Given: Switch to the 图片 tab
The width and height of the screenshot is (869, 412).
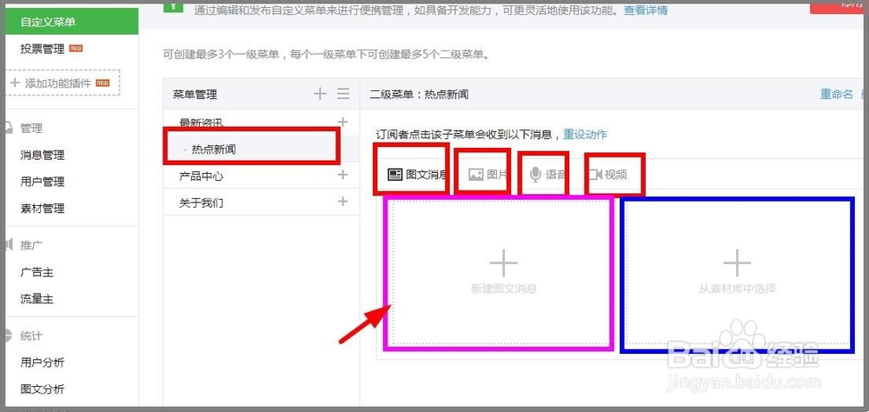Looking at the screenshot, I should [488, 175].
